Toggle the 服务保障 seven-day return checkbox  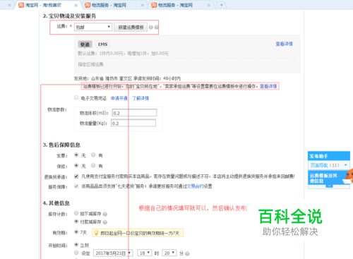(x=76, y=186)
